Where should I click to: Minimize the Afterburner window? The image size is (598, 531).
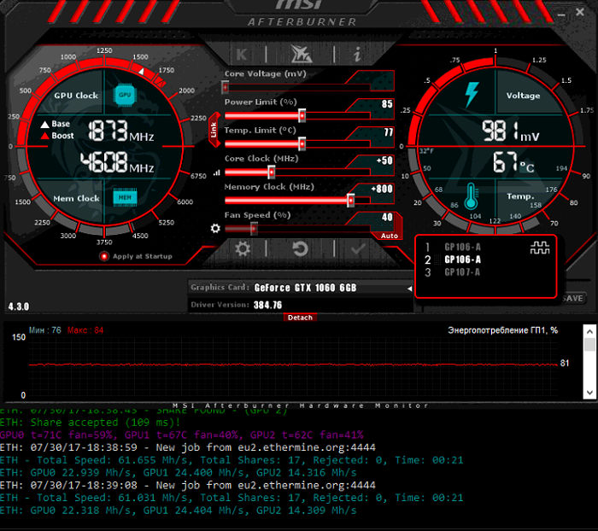click(561, 15)
